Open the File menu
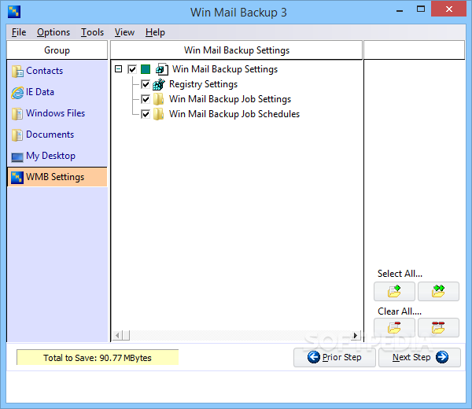The width and height of the screenshot is (472, 409). pyautogui.click(x=19, y=32)
